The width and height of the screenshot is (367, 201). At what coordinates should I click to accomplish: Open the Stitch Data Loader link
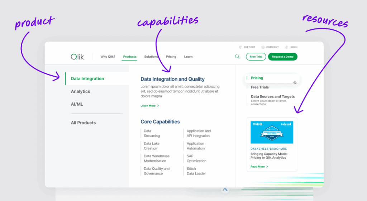point(196,171)
